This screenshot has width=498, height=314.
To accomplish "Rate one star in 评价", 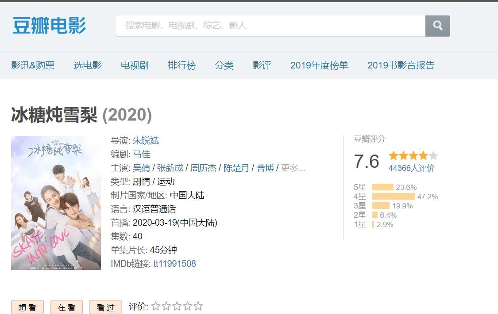I will tap(156, 306).
